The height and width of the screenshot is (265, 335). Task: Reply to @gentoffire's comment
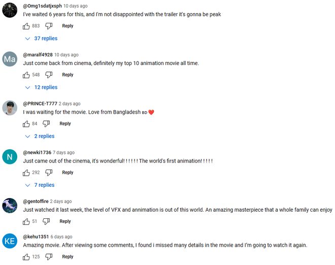[x=65, y=221]
